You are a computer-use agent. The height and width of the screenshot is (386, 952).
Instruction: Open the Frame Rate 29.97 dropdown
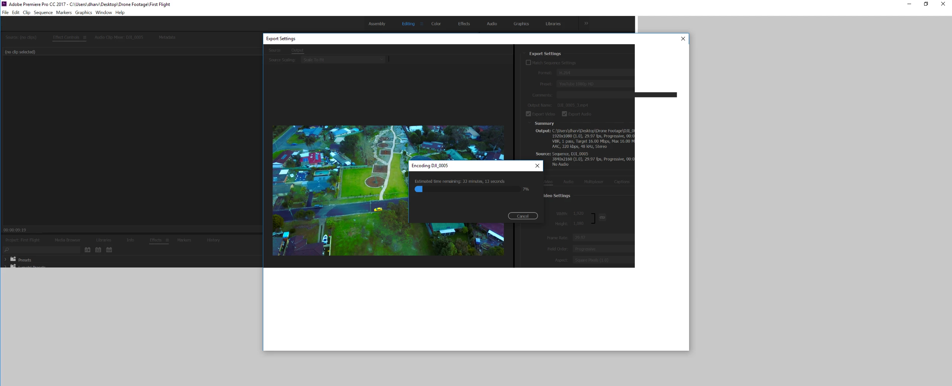[x=604, y=237]
